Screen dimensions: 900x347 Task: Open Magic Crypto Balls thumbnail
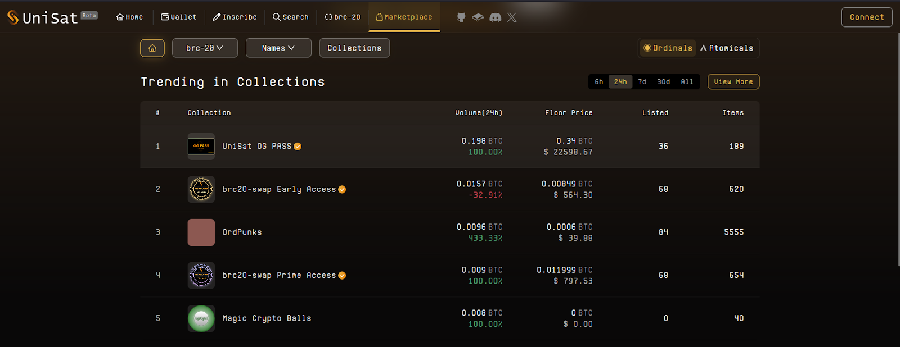tap(201, 318)
